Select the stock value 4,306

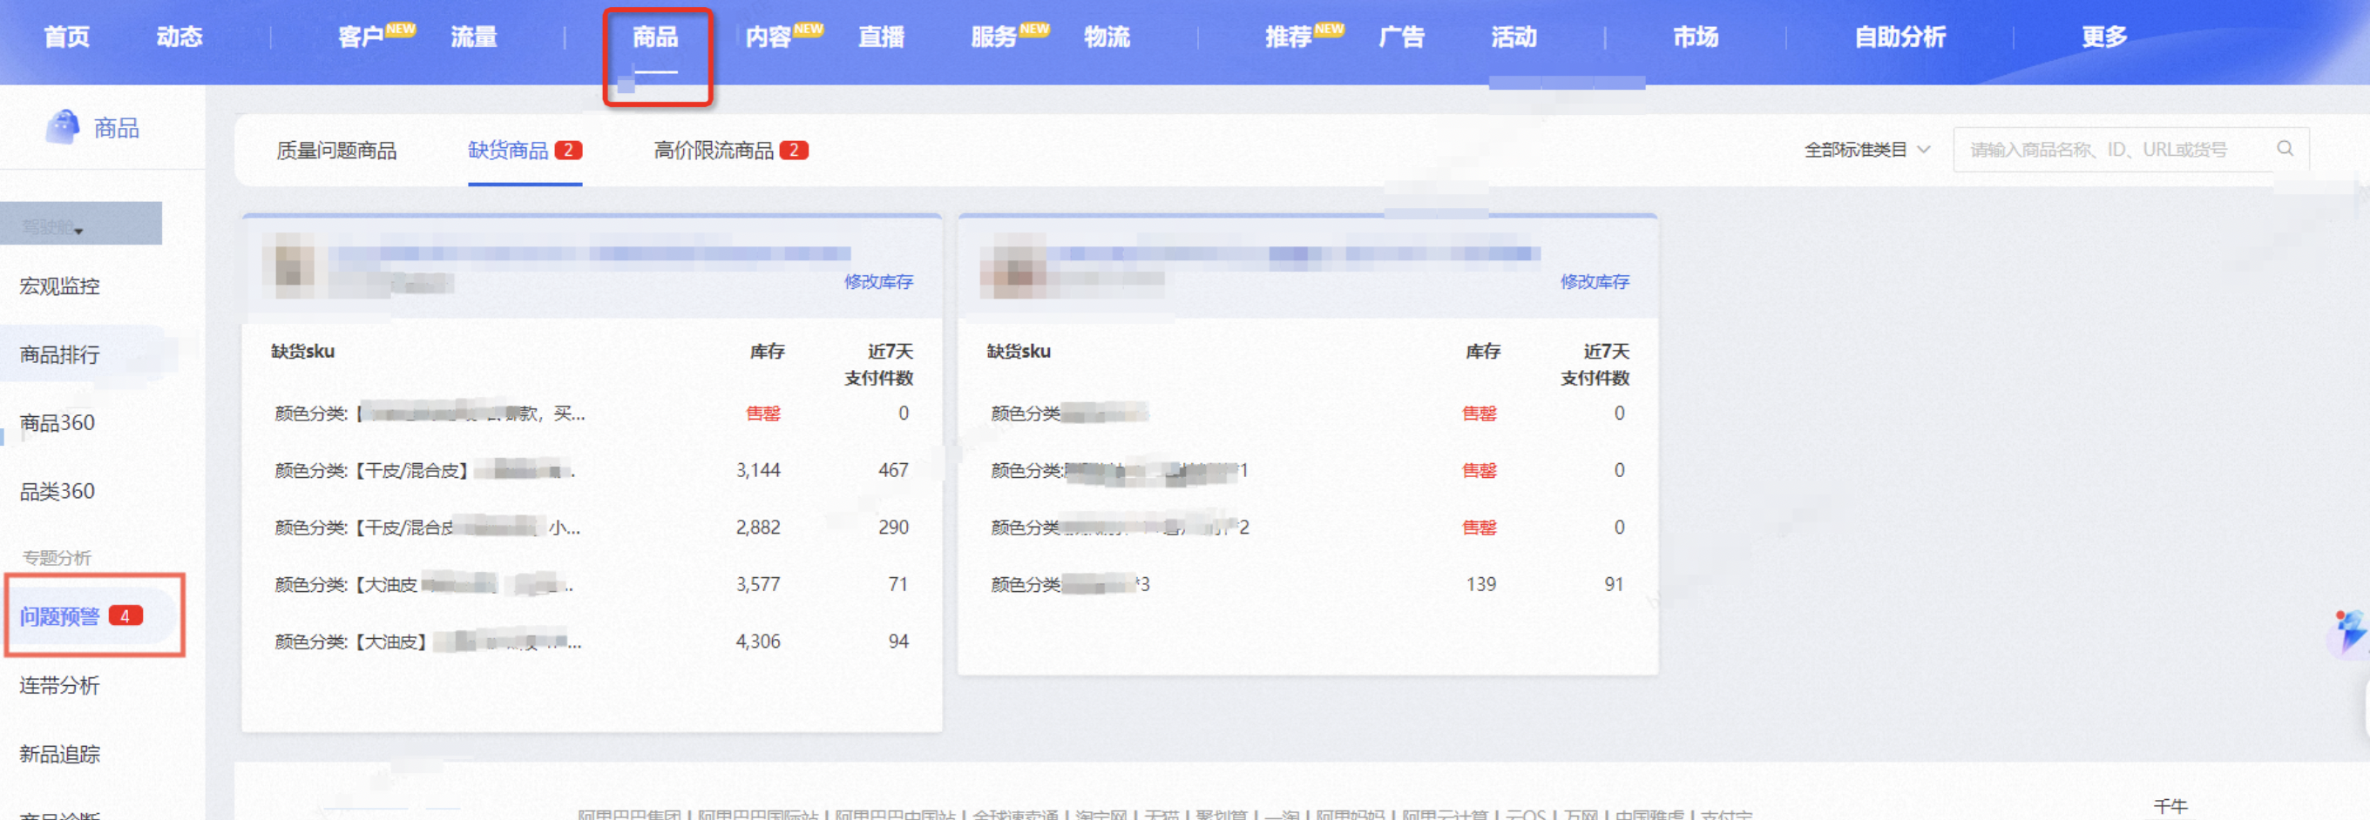(x=758, y=642)
